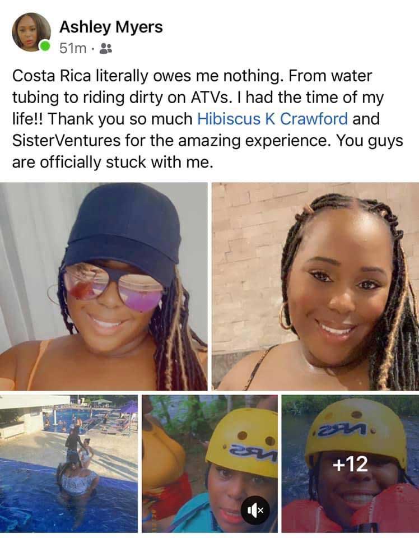419x538 pixels.
Task: Open Hibiscus K Crawford's tagged profile
Action: pos(273,119)
